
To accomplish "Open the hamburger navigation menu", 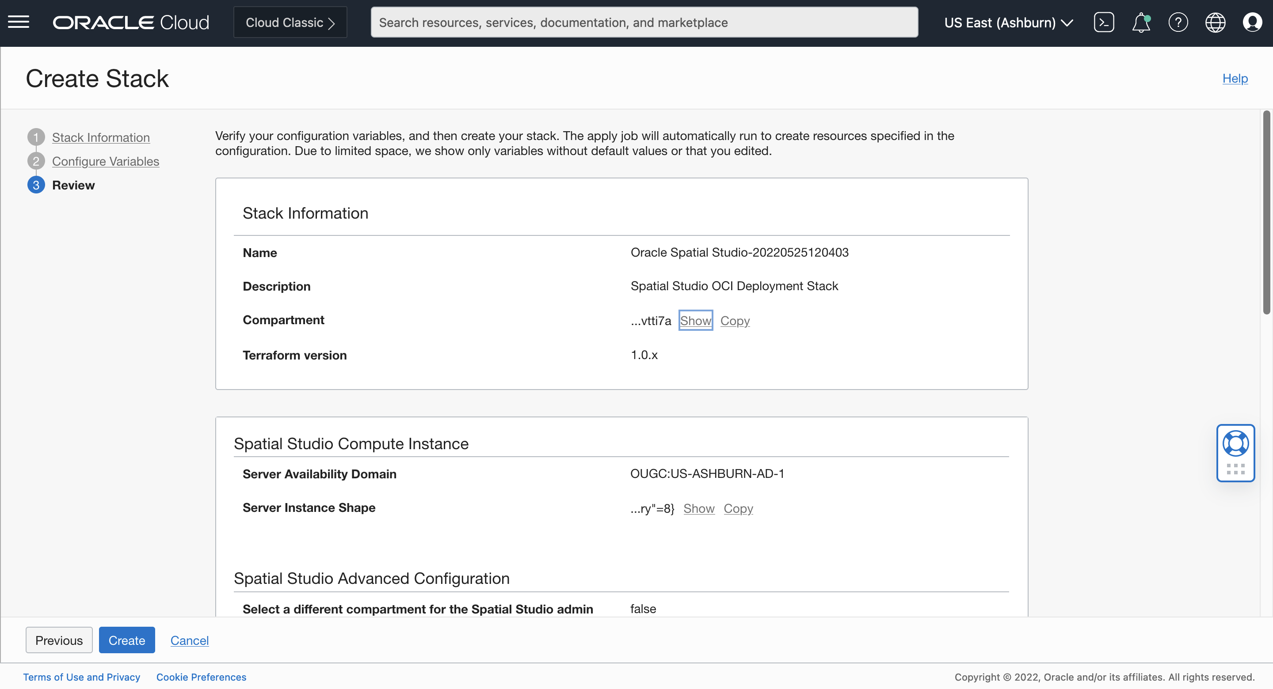I will tap(18, 22).
